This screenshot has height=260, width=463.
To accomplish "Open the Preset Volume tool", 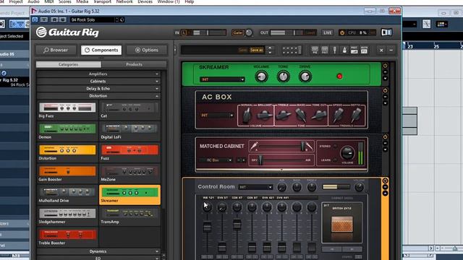I will coord(354,50).
